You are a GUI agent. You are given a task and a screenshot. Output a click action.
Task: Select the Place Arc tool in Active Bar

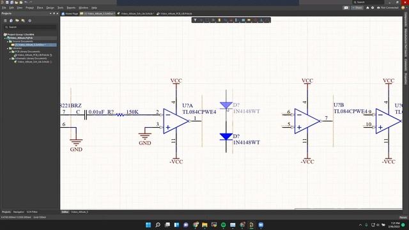tap(267, 20)
